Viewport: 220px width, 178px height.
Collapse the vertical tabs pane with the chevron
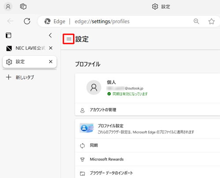(50, 35)
